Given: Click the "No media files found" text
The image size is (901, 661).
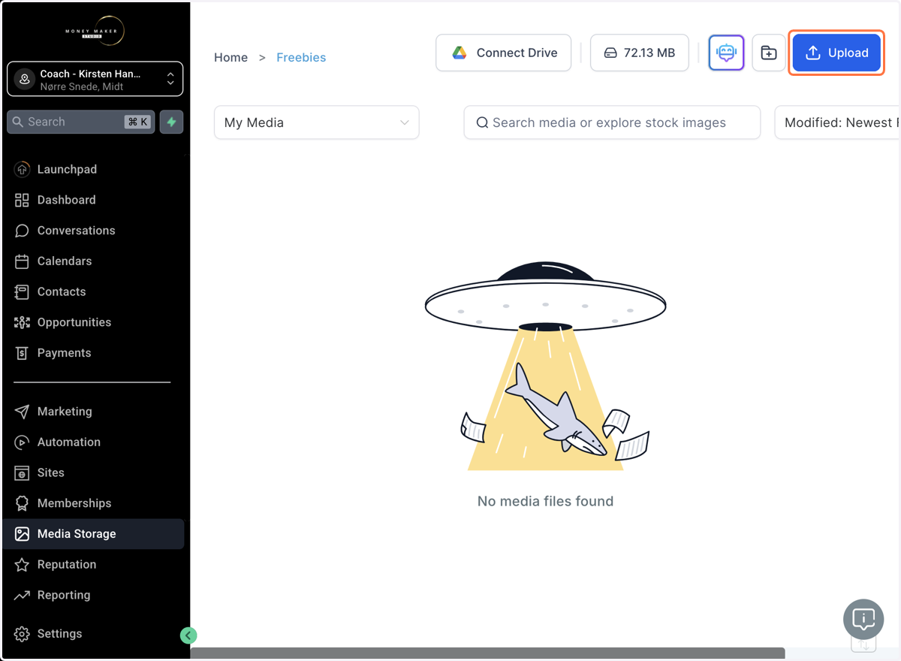Looking at the screenshot, I should (546, 501).
